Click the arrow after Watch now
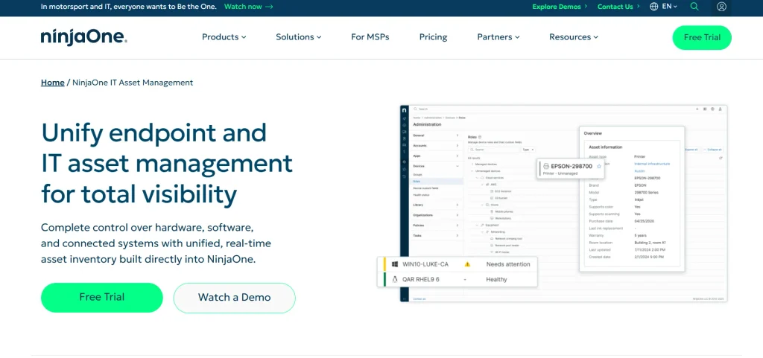 tap(269, 7)
